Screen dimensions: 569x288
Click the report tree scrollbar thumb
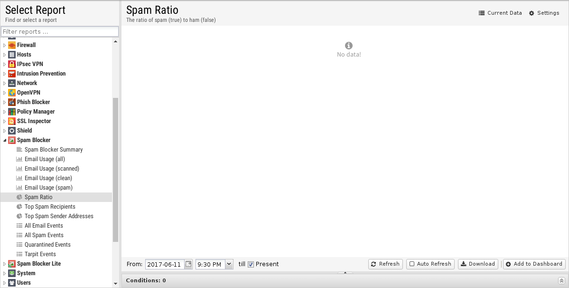115,170
